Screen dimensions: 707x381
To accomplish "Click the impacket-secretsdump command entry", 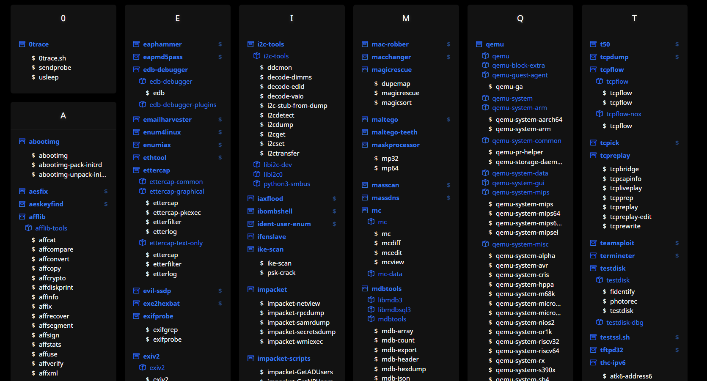I will (301, 332).
